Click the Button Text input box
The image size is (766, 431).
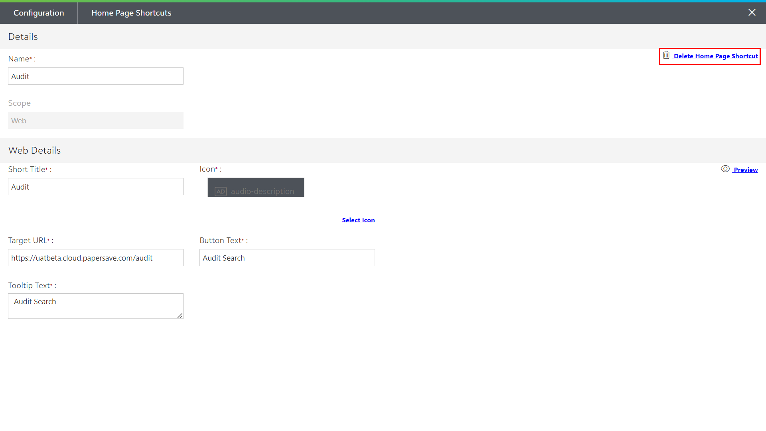pos(287,258)
